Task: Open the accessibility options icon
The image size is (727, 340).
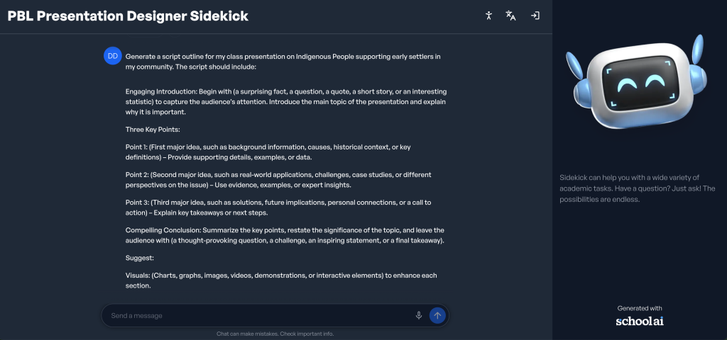Action: pyautogui.click(x=488, y=16)
